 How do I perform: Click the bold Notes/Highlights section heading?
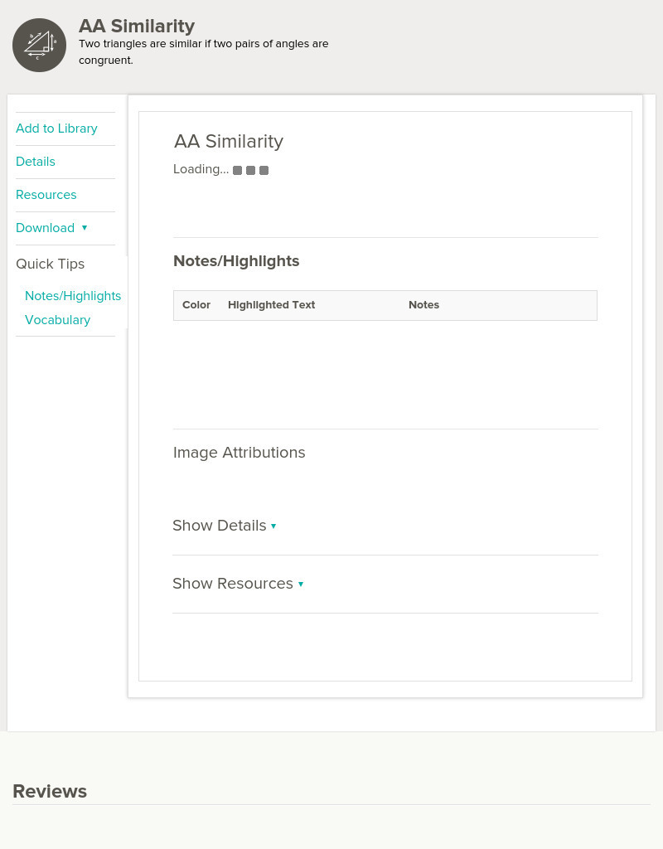[x=236, y=261]
